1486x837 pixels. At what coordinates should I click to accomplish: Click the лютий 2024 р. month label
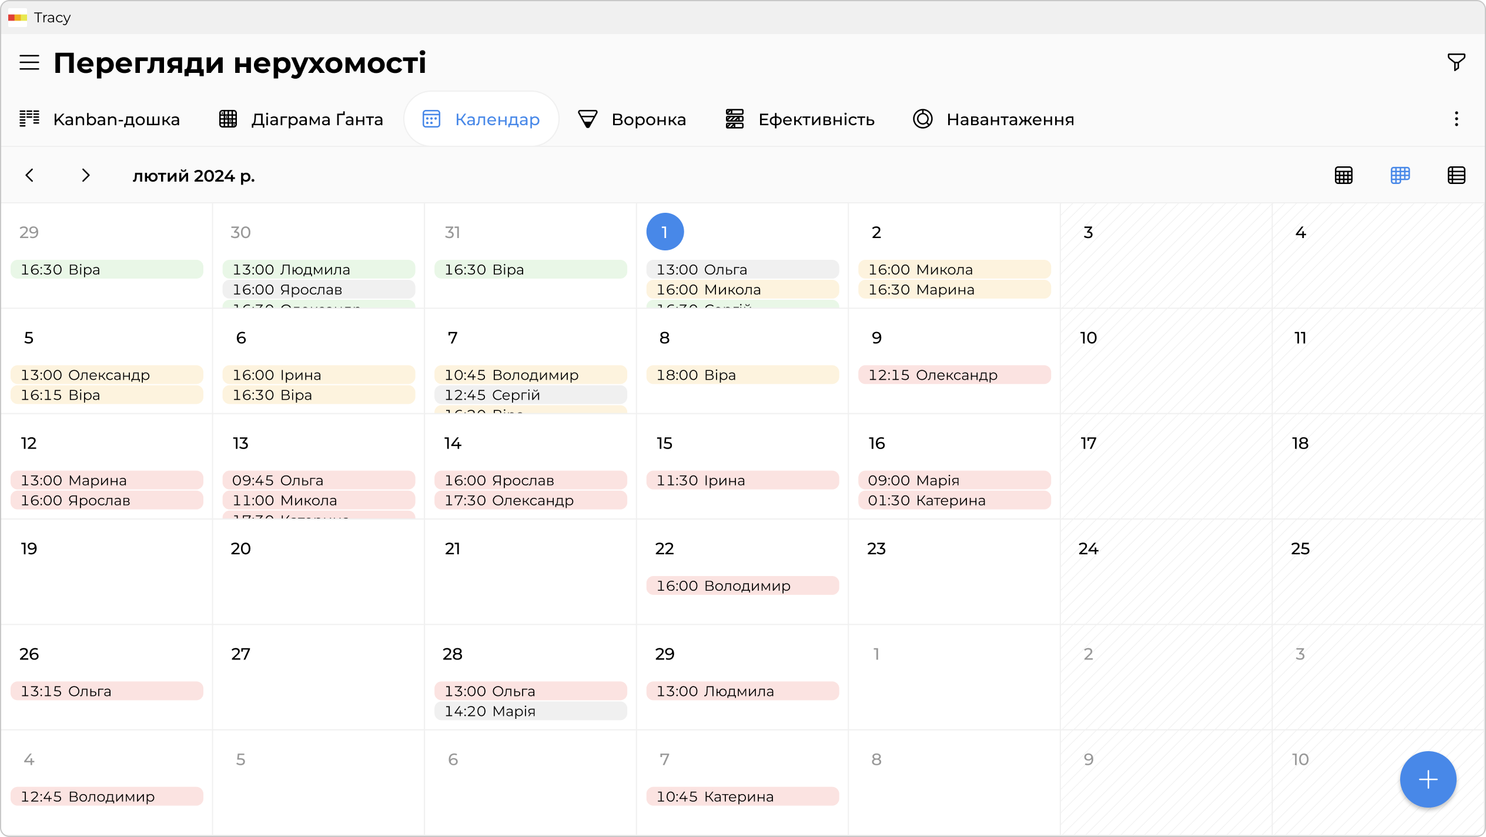(193, 176)
